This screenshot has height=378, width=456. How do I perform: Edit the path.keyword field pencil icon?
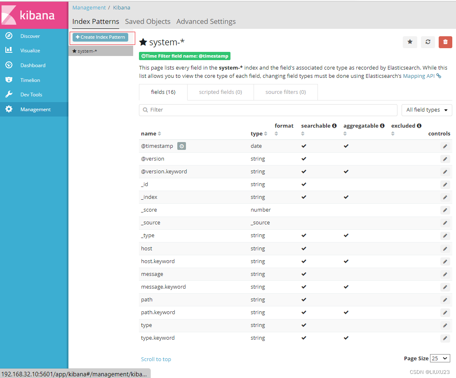[x=445, y=313]
